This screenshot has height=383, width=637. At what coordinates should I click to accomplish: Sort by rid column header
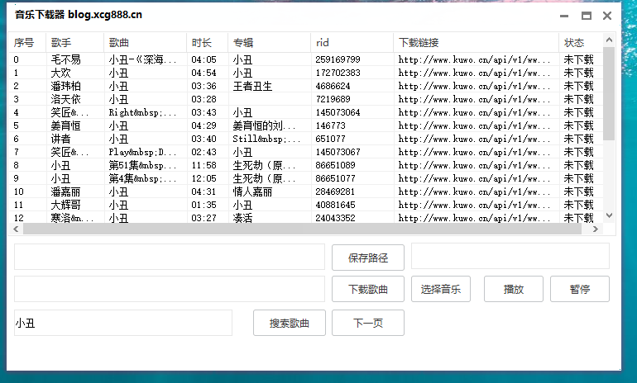352,43
